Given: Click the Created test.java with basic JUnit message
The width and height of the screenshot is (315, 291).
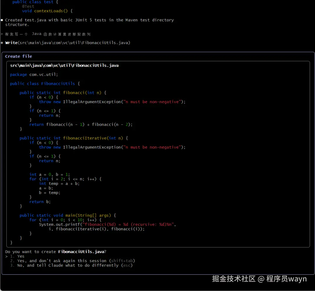Looking at the screenshot, I should [90, 22].
